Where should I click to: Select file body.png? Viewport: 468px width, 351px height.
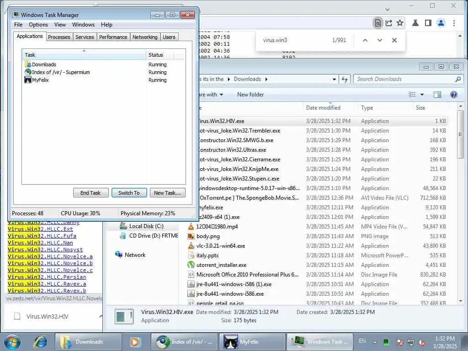[x=317, y=236]
